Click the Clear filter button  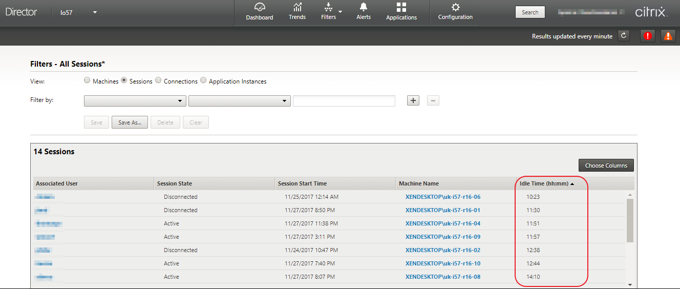196,122
